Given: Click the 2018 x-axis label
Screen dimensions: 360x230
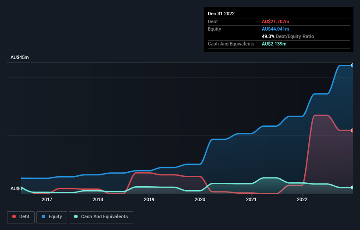Looking at the screenshot, I should [98, 199].
